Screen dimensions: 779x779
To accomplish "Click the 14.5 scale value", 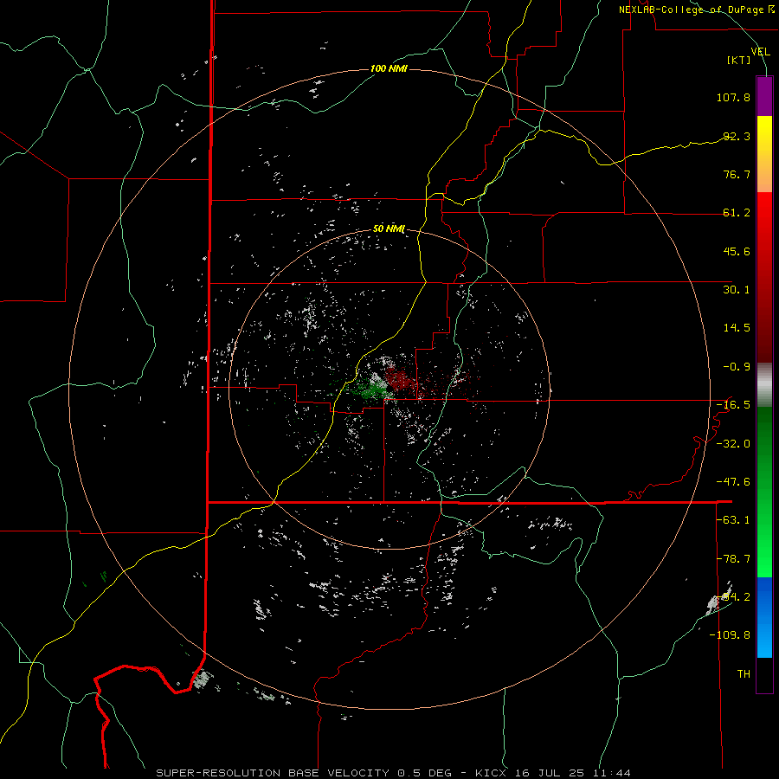I will pos(737,328).
